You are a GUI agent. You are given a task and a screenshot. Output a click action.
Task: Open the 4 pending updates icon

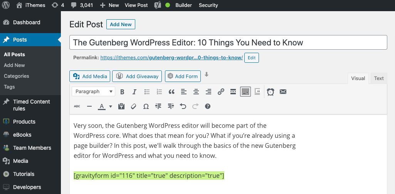[58, 5]
